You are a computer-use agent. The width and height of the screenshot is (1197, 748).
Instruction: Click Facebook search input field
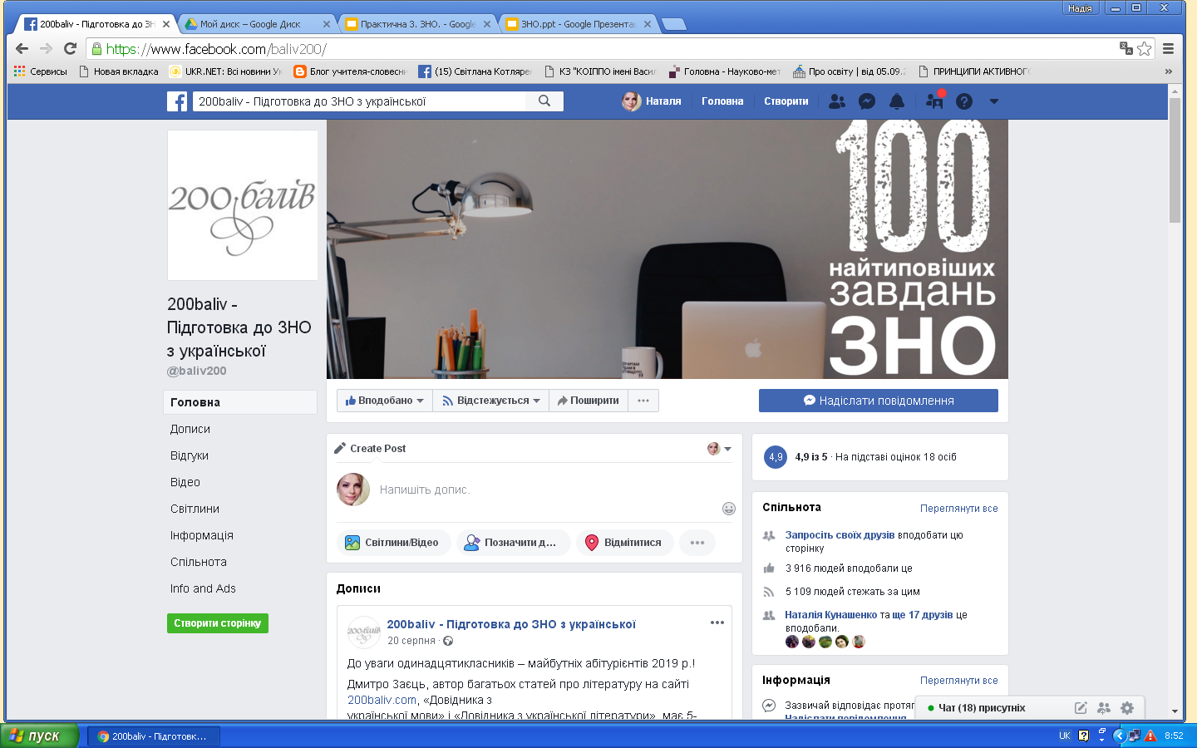[x=360, y=101]
